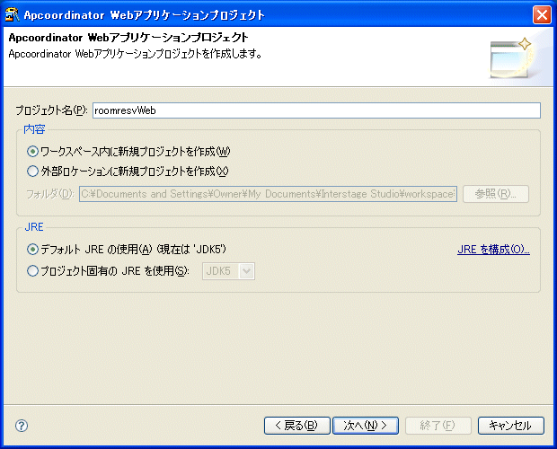Click the JRE group label
This screenshot has width=557, height=449.
coord(34,227)
